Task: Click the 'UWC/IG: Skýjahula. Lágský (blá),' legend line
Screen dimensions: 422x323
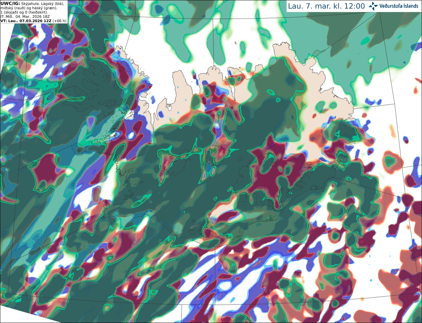Action: (32, 3)
